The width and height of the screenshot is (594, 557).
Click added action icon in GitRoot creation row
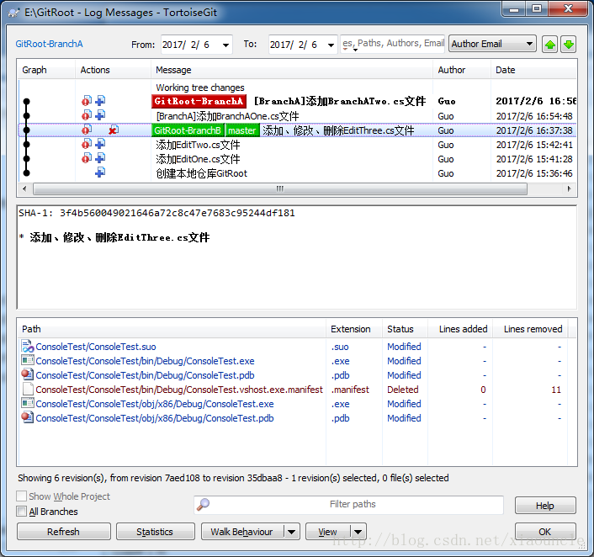point(100,172)
